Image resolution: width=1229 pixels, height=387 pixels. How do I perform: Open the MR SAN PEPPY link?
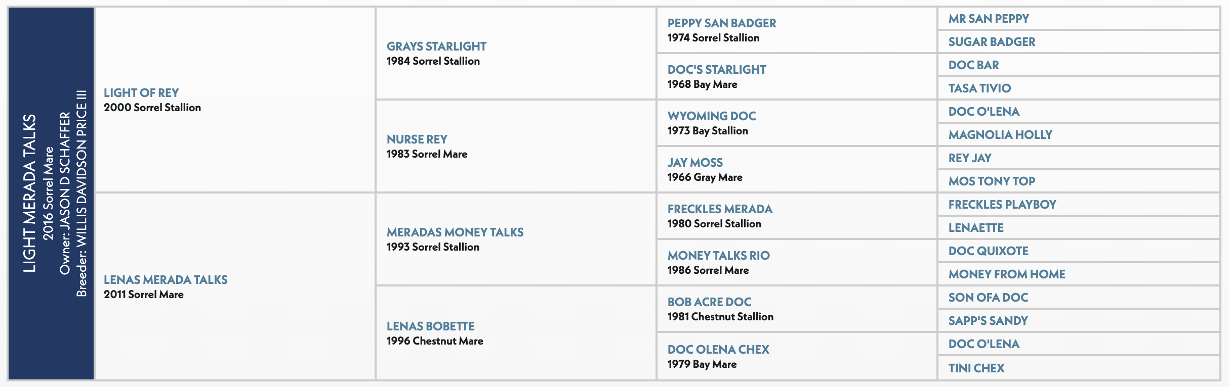coord(989,19)
